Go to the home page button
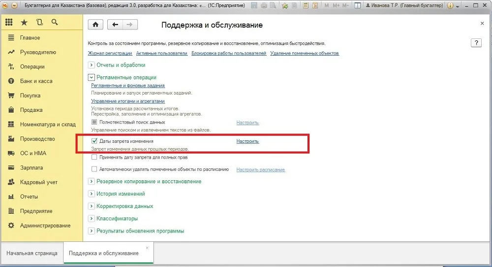492x267 pixels. coord(96,25)
